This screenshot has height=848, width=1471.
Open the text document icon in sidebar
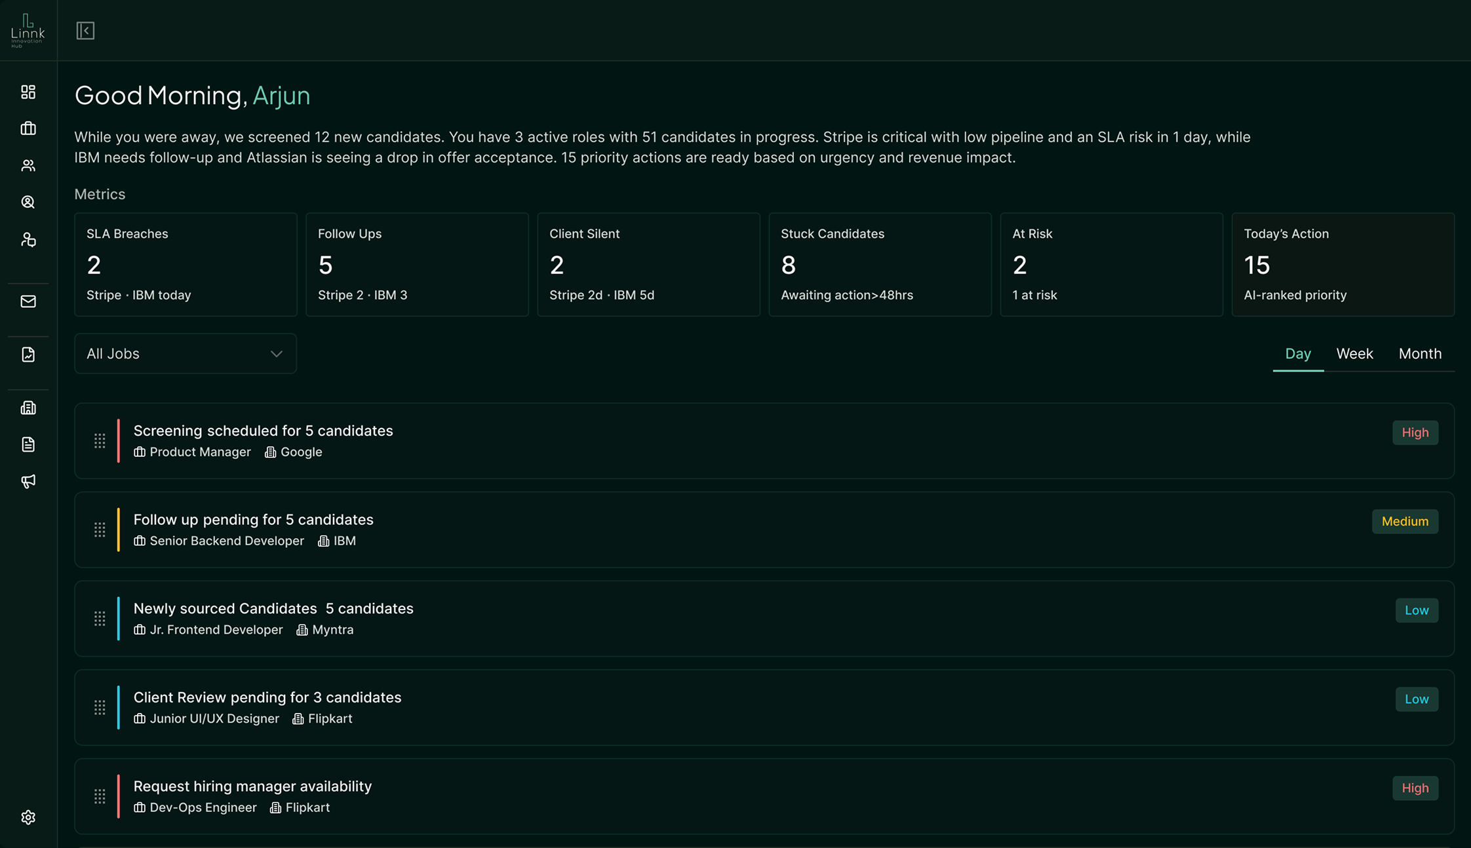point(28,444)
